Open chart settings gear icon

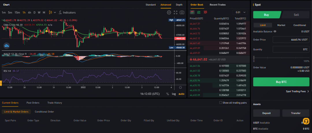[169, 12]
